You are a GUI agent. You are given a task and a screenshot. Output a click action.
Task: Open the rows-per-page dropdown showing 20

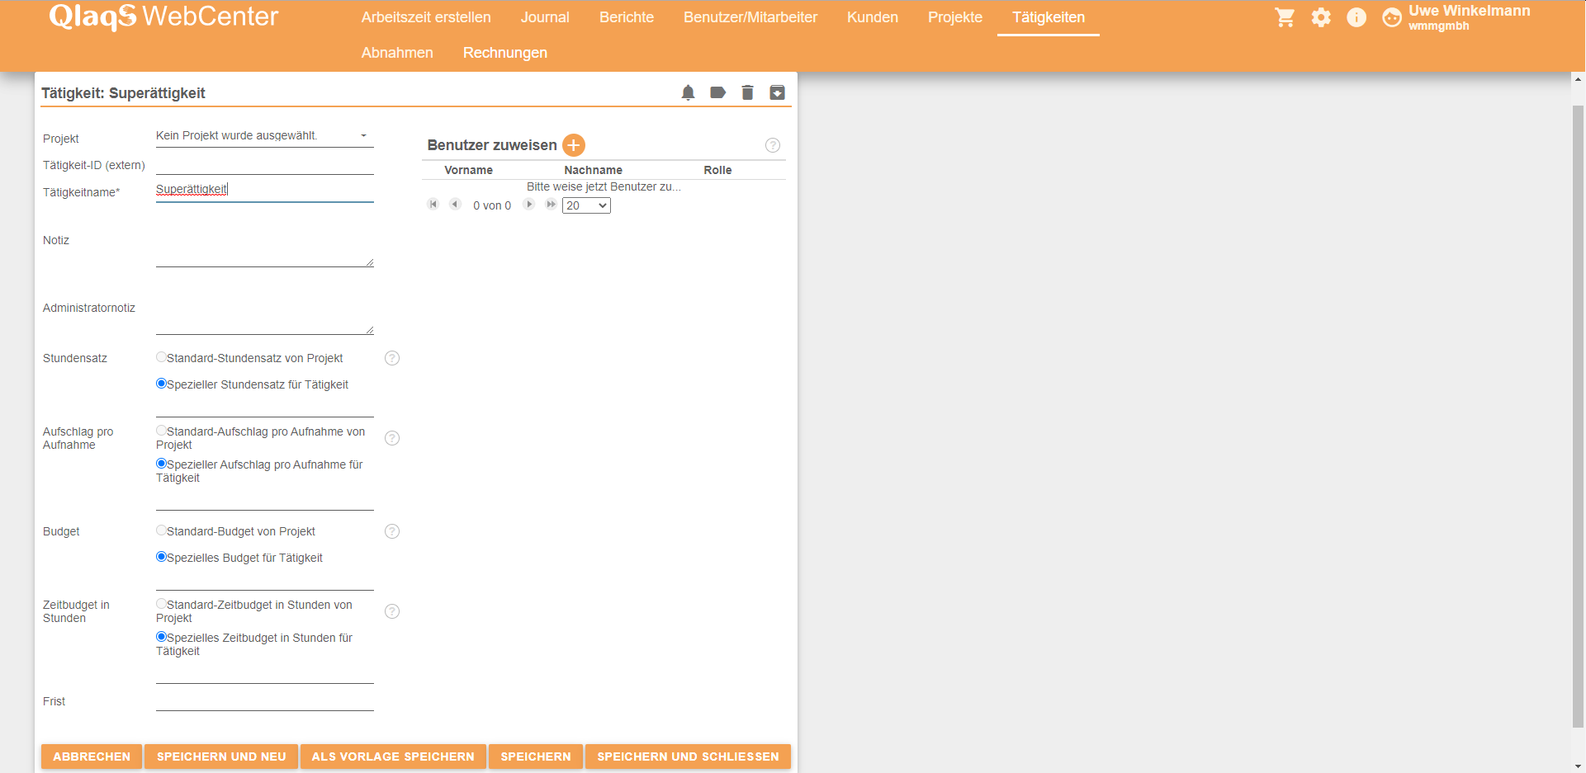[586, 205]
